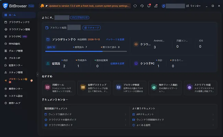This screenshot has height=137, width=223.
Task: Click the 使用済み 7 value
Action: click(x=86, y=47)
